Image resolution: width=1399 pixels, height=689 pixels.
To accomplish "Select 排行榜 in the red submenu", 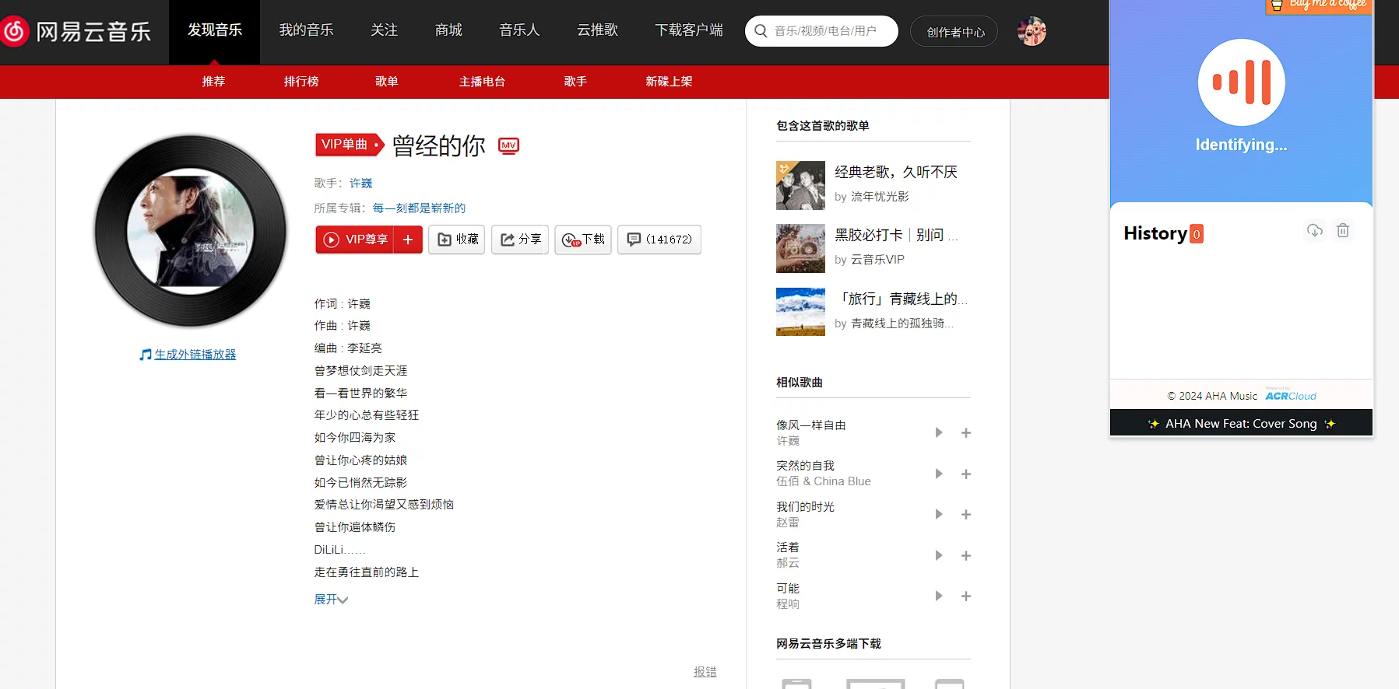I will (301, 82).
